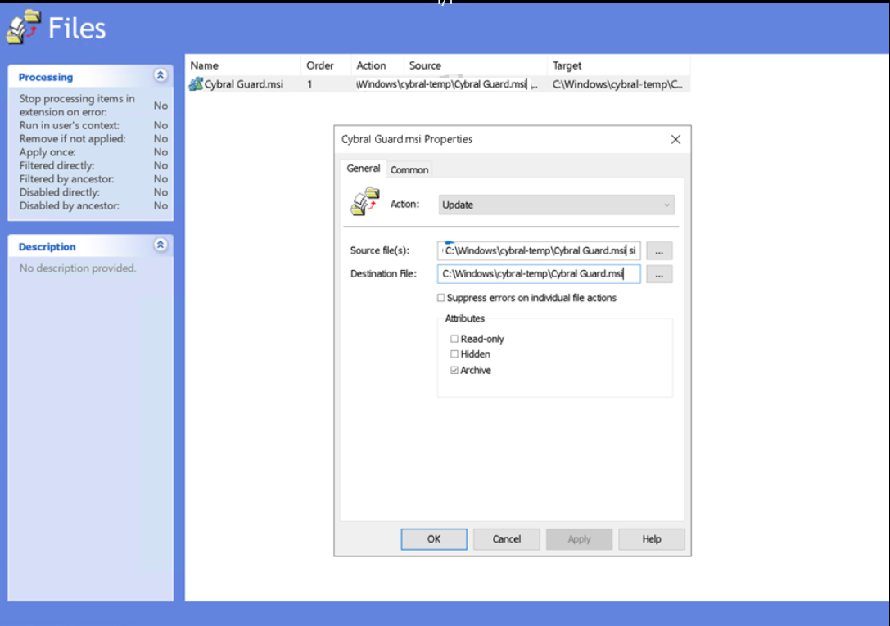The image size is (890, 626).
Task: Open the Action dropdown set to Update
Action: click(557, 205)
